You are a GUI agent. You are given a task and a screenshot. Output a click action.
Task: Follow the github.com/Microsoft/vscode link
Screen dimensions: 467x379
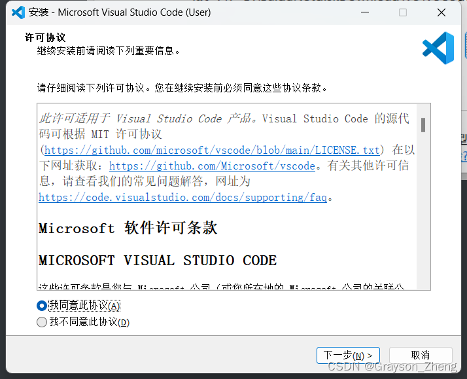212,166
